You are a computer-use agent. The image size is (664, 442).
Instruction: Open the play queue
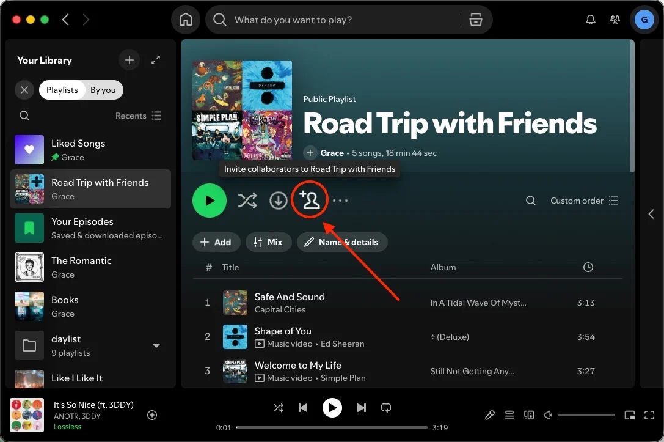coord(509,415)
